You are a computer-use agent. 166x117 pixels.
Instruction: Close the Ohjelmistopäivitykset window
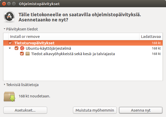point(4,4)
